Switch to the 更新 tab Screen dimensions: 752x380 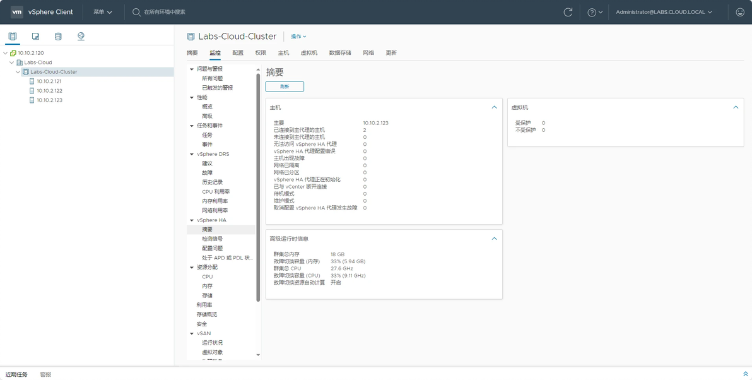[391, 53]
